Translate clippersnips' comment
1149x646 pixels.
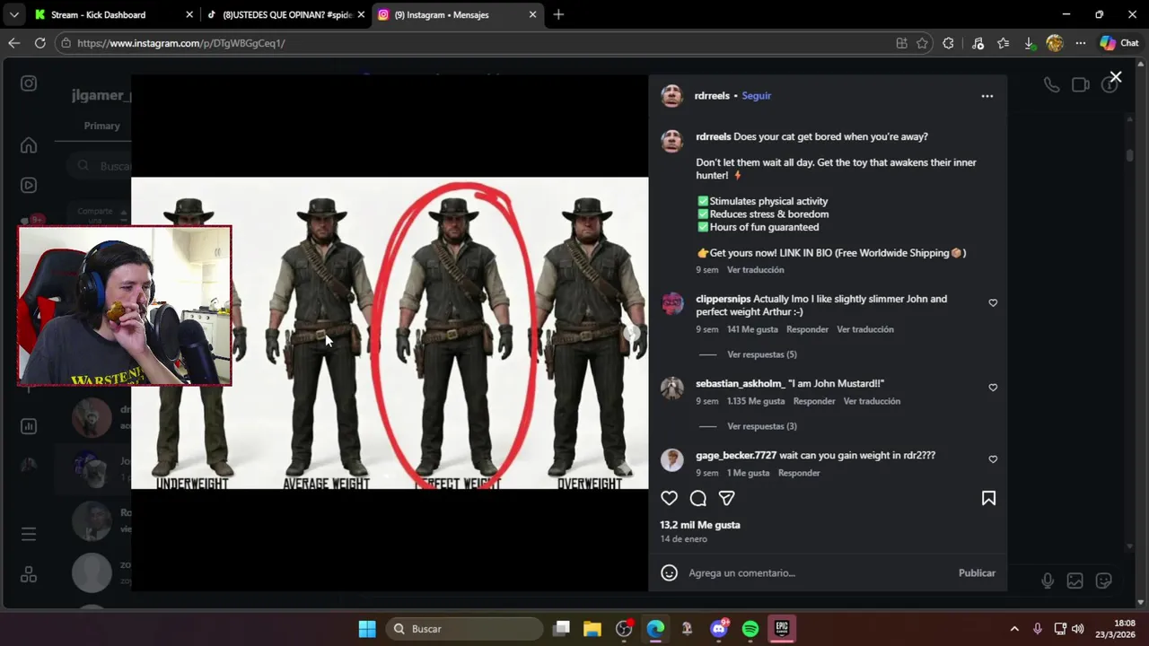(x=865, y=329)
